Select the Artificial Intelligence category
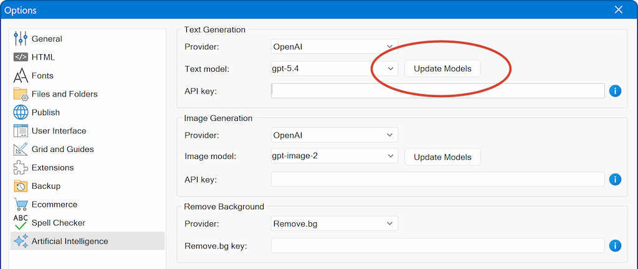638x269 pixels. (x=87, y=241)
